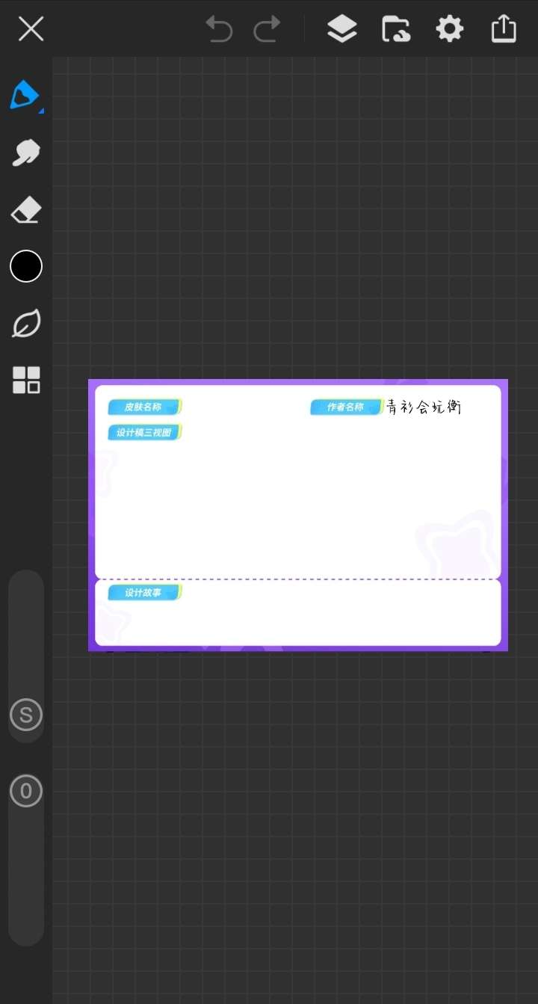This screenshot has width=538, height=1004.
Task: Open the grid tools menu icon
Action: coord(26,381)
